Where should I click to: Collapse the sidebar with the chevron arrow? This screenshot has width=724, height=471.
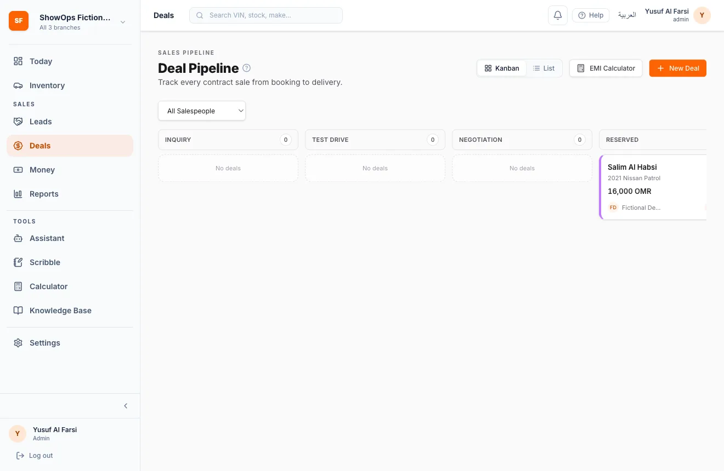point(126,406)
